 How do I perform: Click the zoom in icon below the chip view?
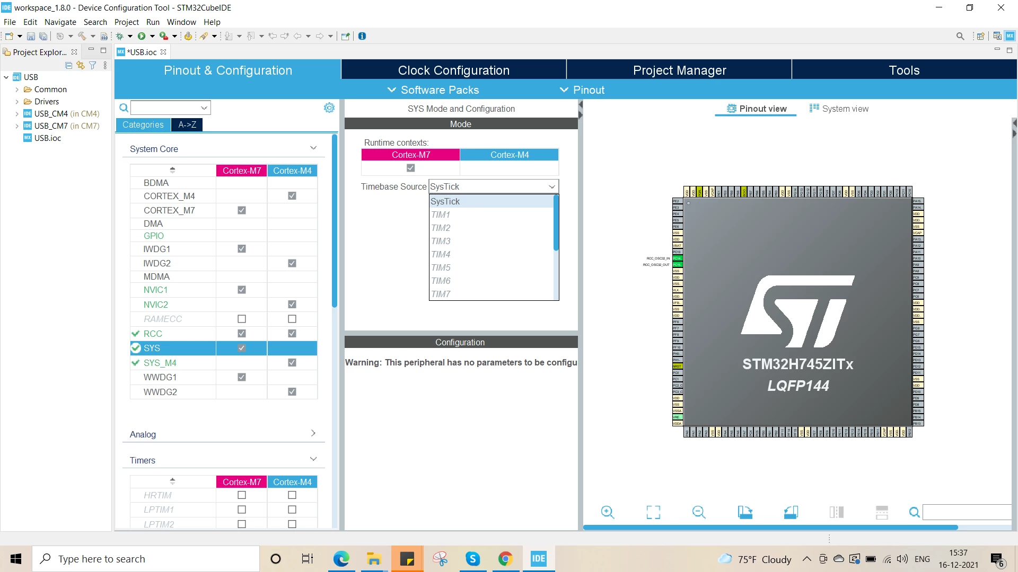608,512
